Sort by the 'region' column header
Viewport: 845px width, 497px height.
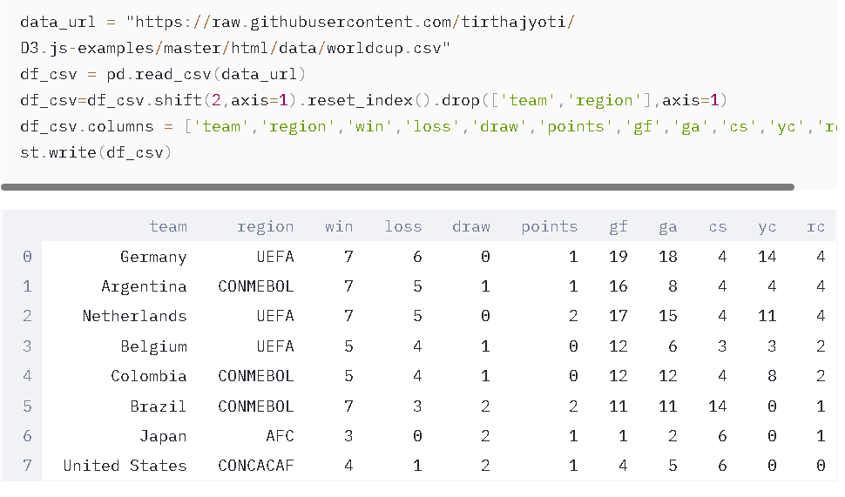click(265, 226)
